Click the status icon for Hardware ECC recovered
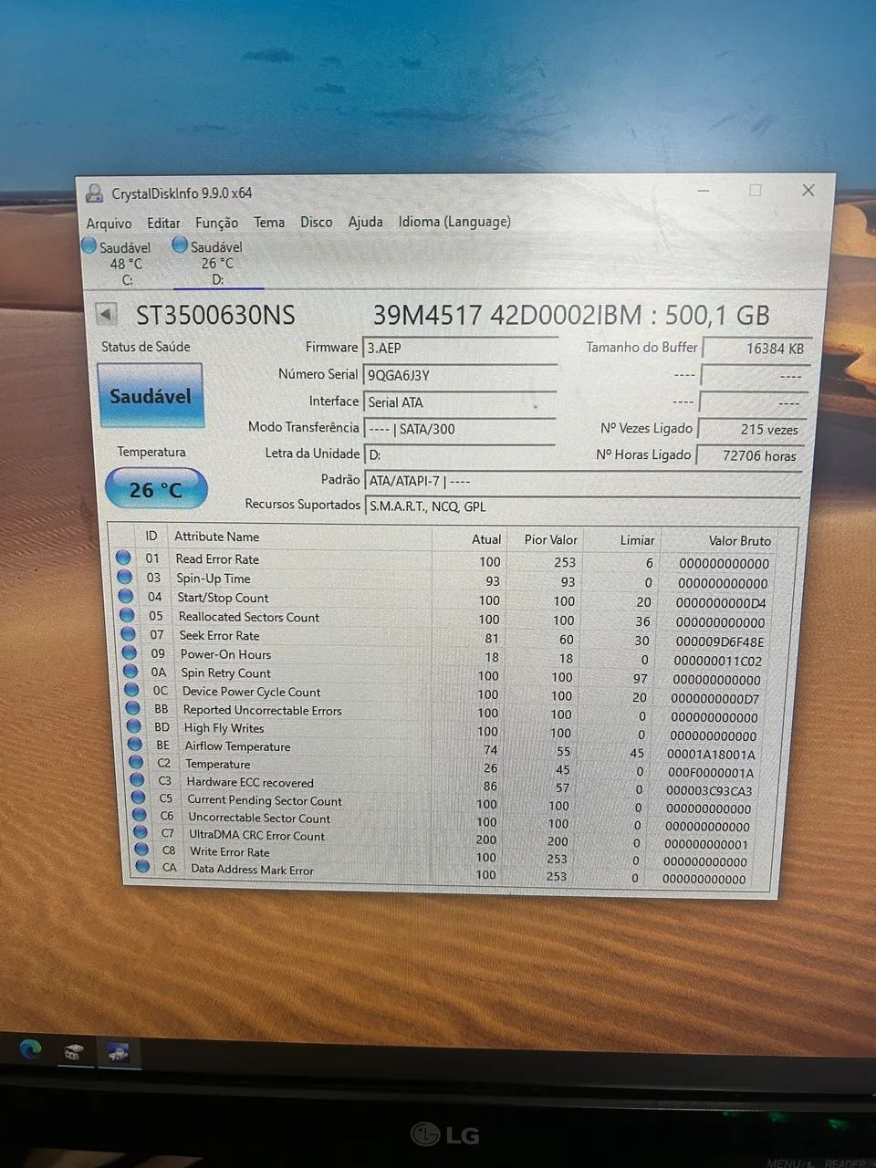 [x=137, y=779]
